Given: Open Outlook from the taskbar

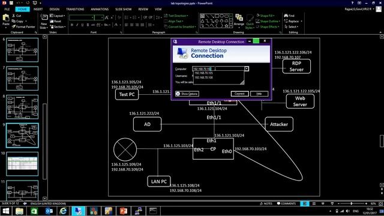Looking at the screenshot, I should pyautogui.click(x=49, y=211).
